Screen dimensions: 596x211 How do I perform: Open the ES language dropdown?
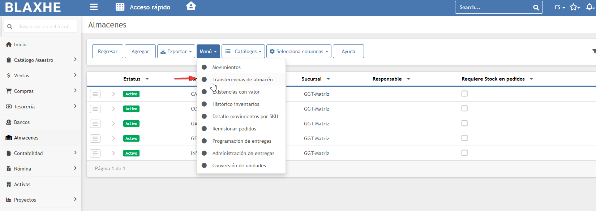coord(560,7)
